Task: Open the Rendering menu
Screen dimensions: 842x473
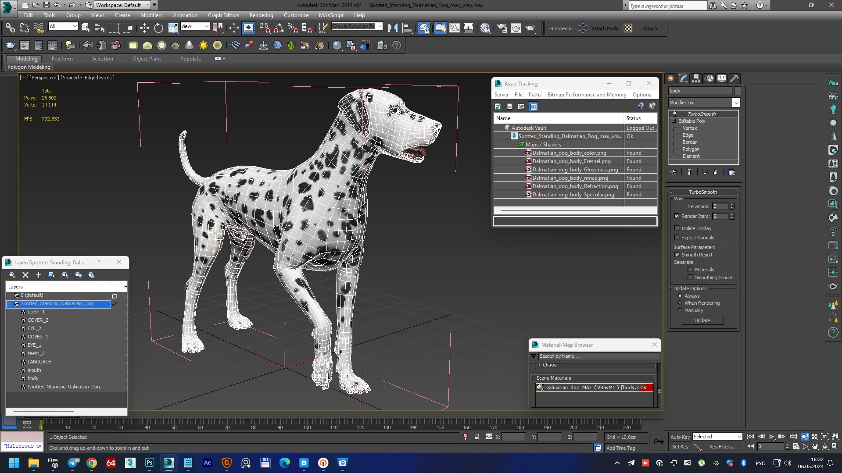Action: 261,15
